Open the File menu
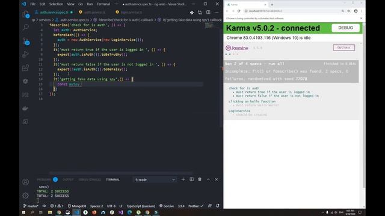The image size is (385, 216). tap(32, 4)
